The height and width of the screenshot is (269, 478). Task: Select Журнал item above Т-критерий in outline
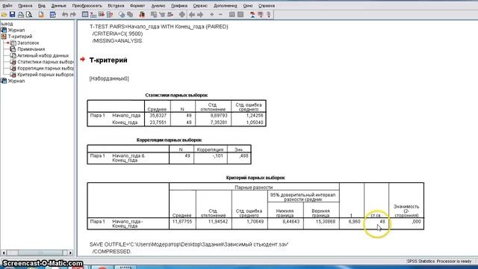[x=16, y=30]
